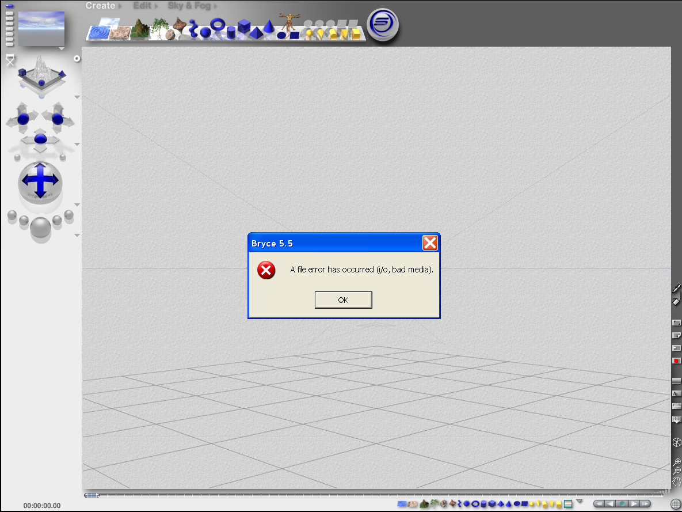Create a cone primitive in top palette
The width and height of the screenshot is (682, 512).
[x=269, y=26]
